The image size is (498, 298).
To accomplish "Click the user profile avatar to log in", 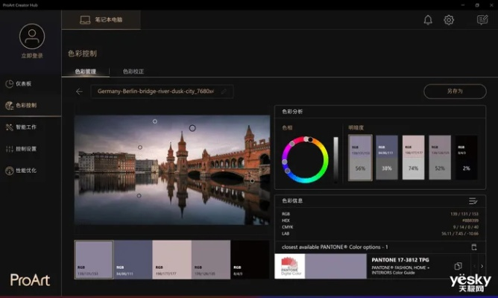I will coord(31,37).
